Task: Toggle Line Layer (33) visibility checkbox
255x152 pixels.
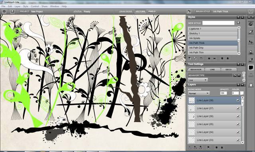Action: pyautogui.click(x=238, y=140)
